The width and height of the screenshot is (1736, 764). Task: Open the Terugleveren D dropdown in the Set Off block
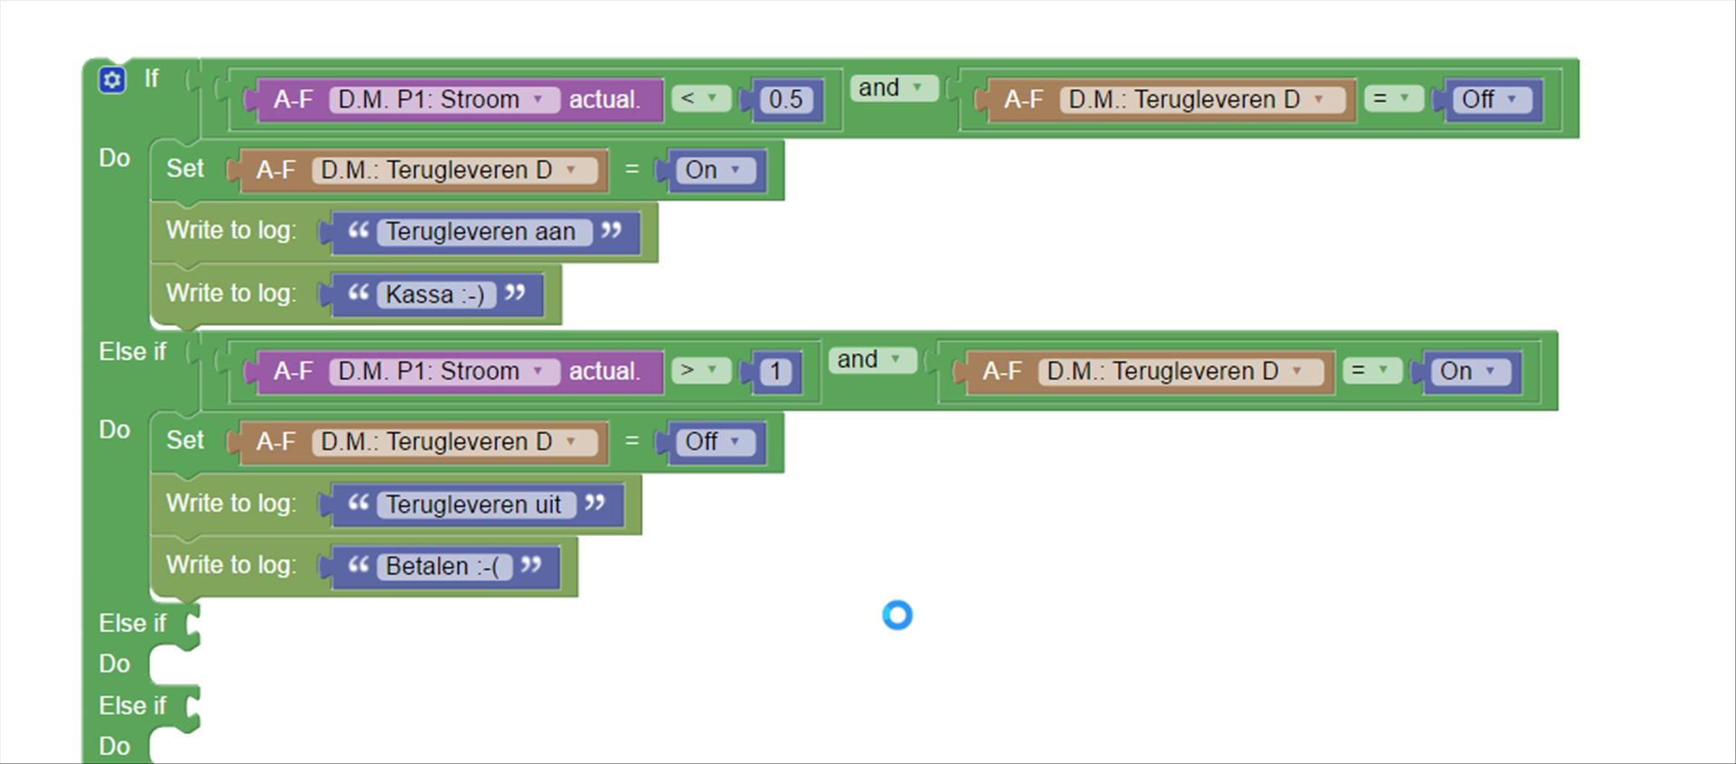tap(453, 442)
